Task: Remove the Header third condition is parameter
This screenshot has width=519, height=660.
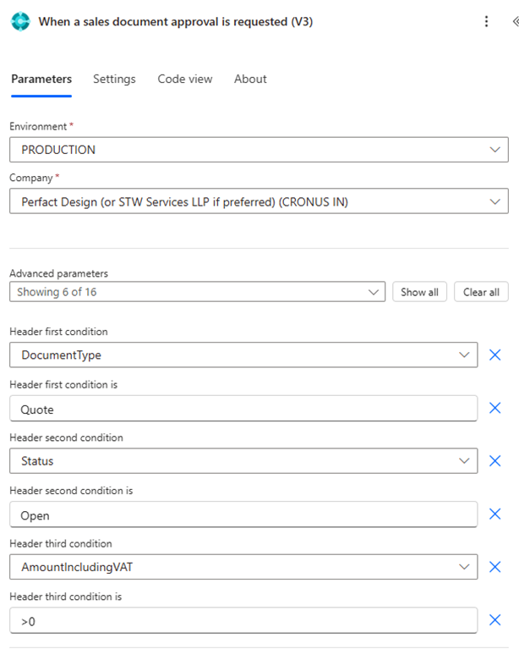Action: pos(495,620)
